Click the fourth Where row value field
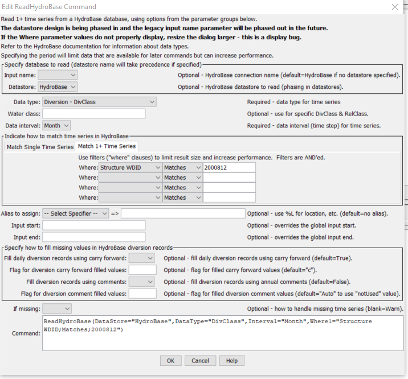Image resolution: width=408 pixels, height=379 pixels. pyautogui.click(x=229, y=197)
